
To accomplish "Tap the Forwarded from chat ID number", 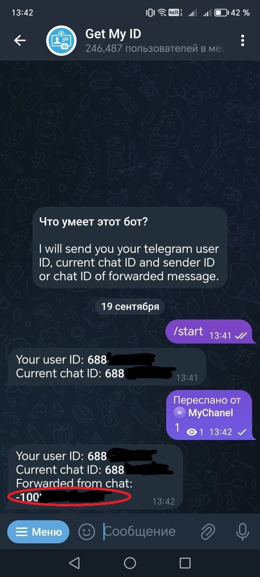I will [x=60, y=497].
